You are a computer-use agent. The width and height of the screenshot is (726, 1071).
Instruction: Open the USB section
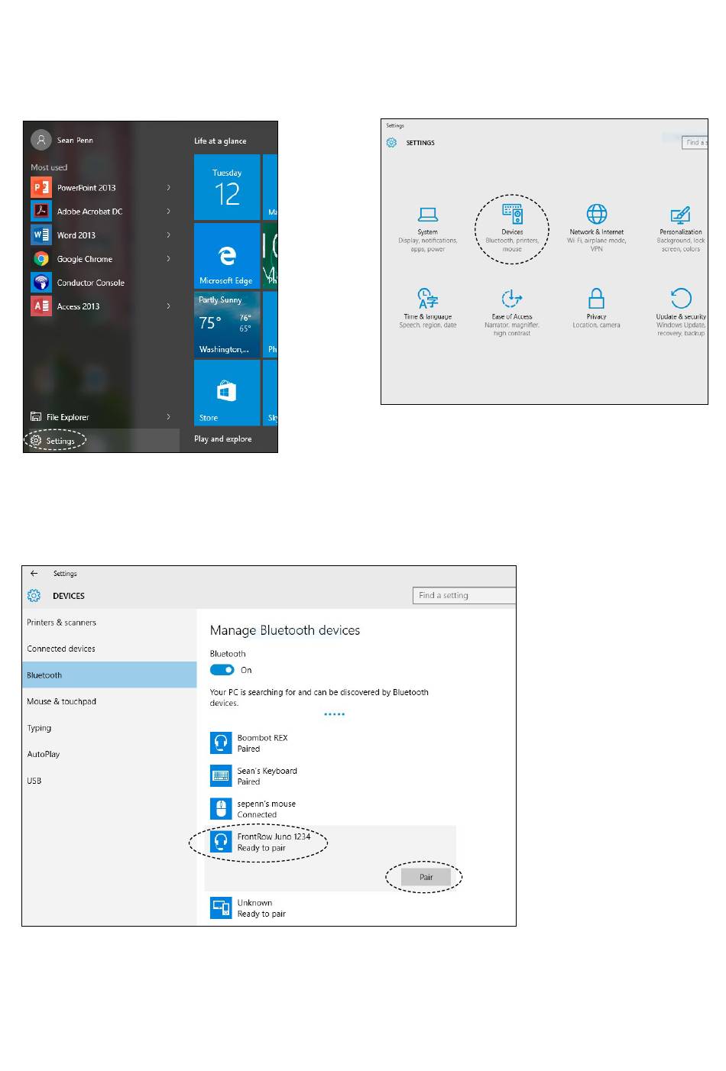109,781
